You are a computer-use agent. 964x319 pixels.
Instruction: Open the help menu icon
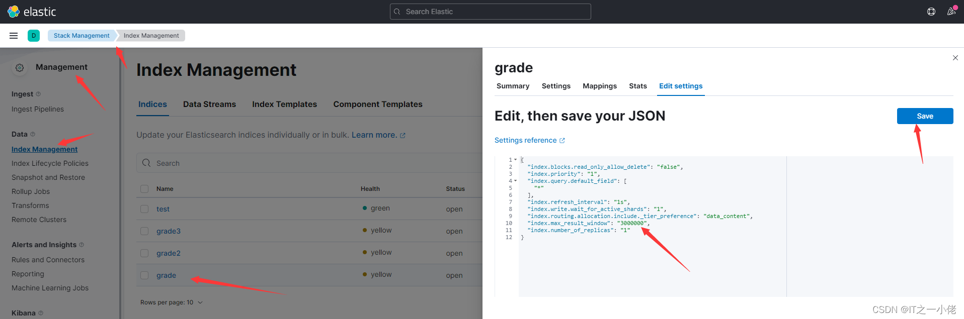[x=931, y=12]
